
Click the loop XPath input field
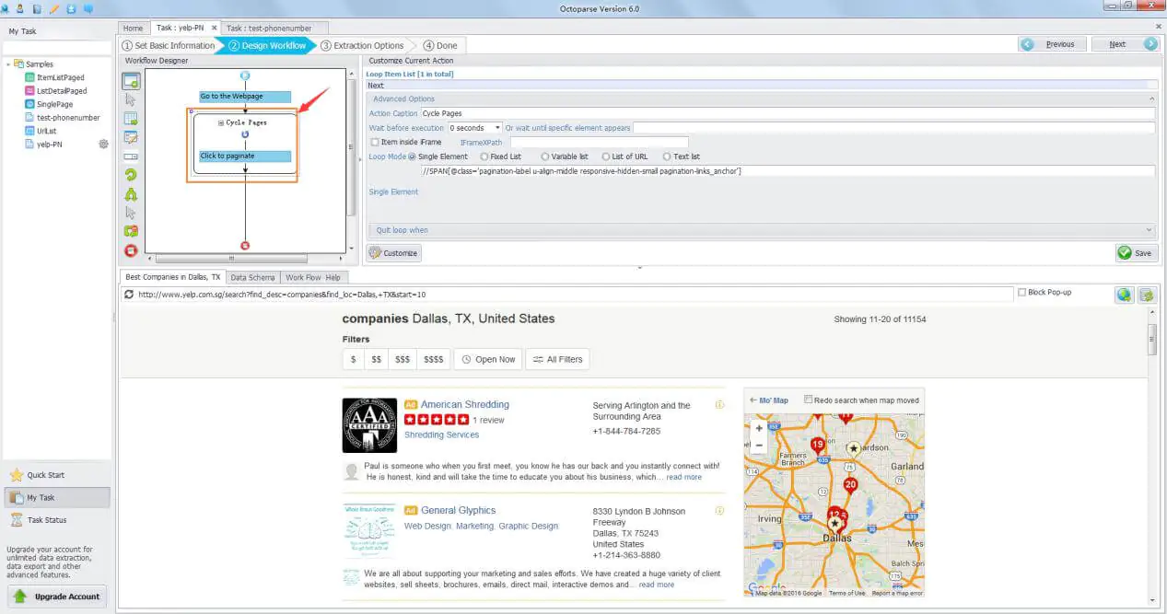[x=787, y=171]
